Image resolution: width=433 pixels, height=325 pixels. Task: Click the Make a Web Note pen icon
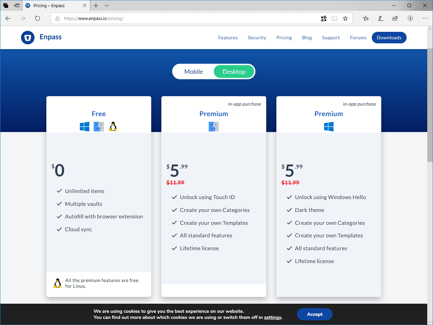tap(381, 18)
